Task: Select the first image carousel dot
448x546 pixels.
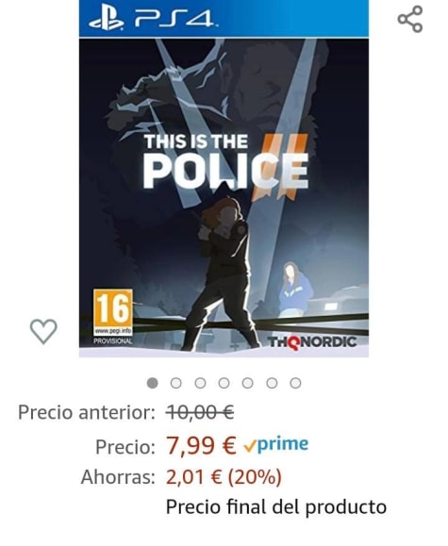Action: [152, 383]
